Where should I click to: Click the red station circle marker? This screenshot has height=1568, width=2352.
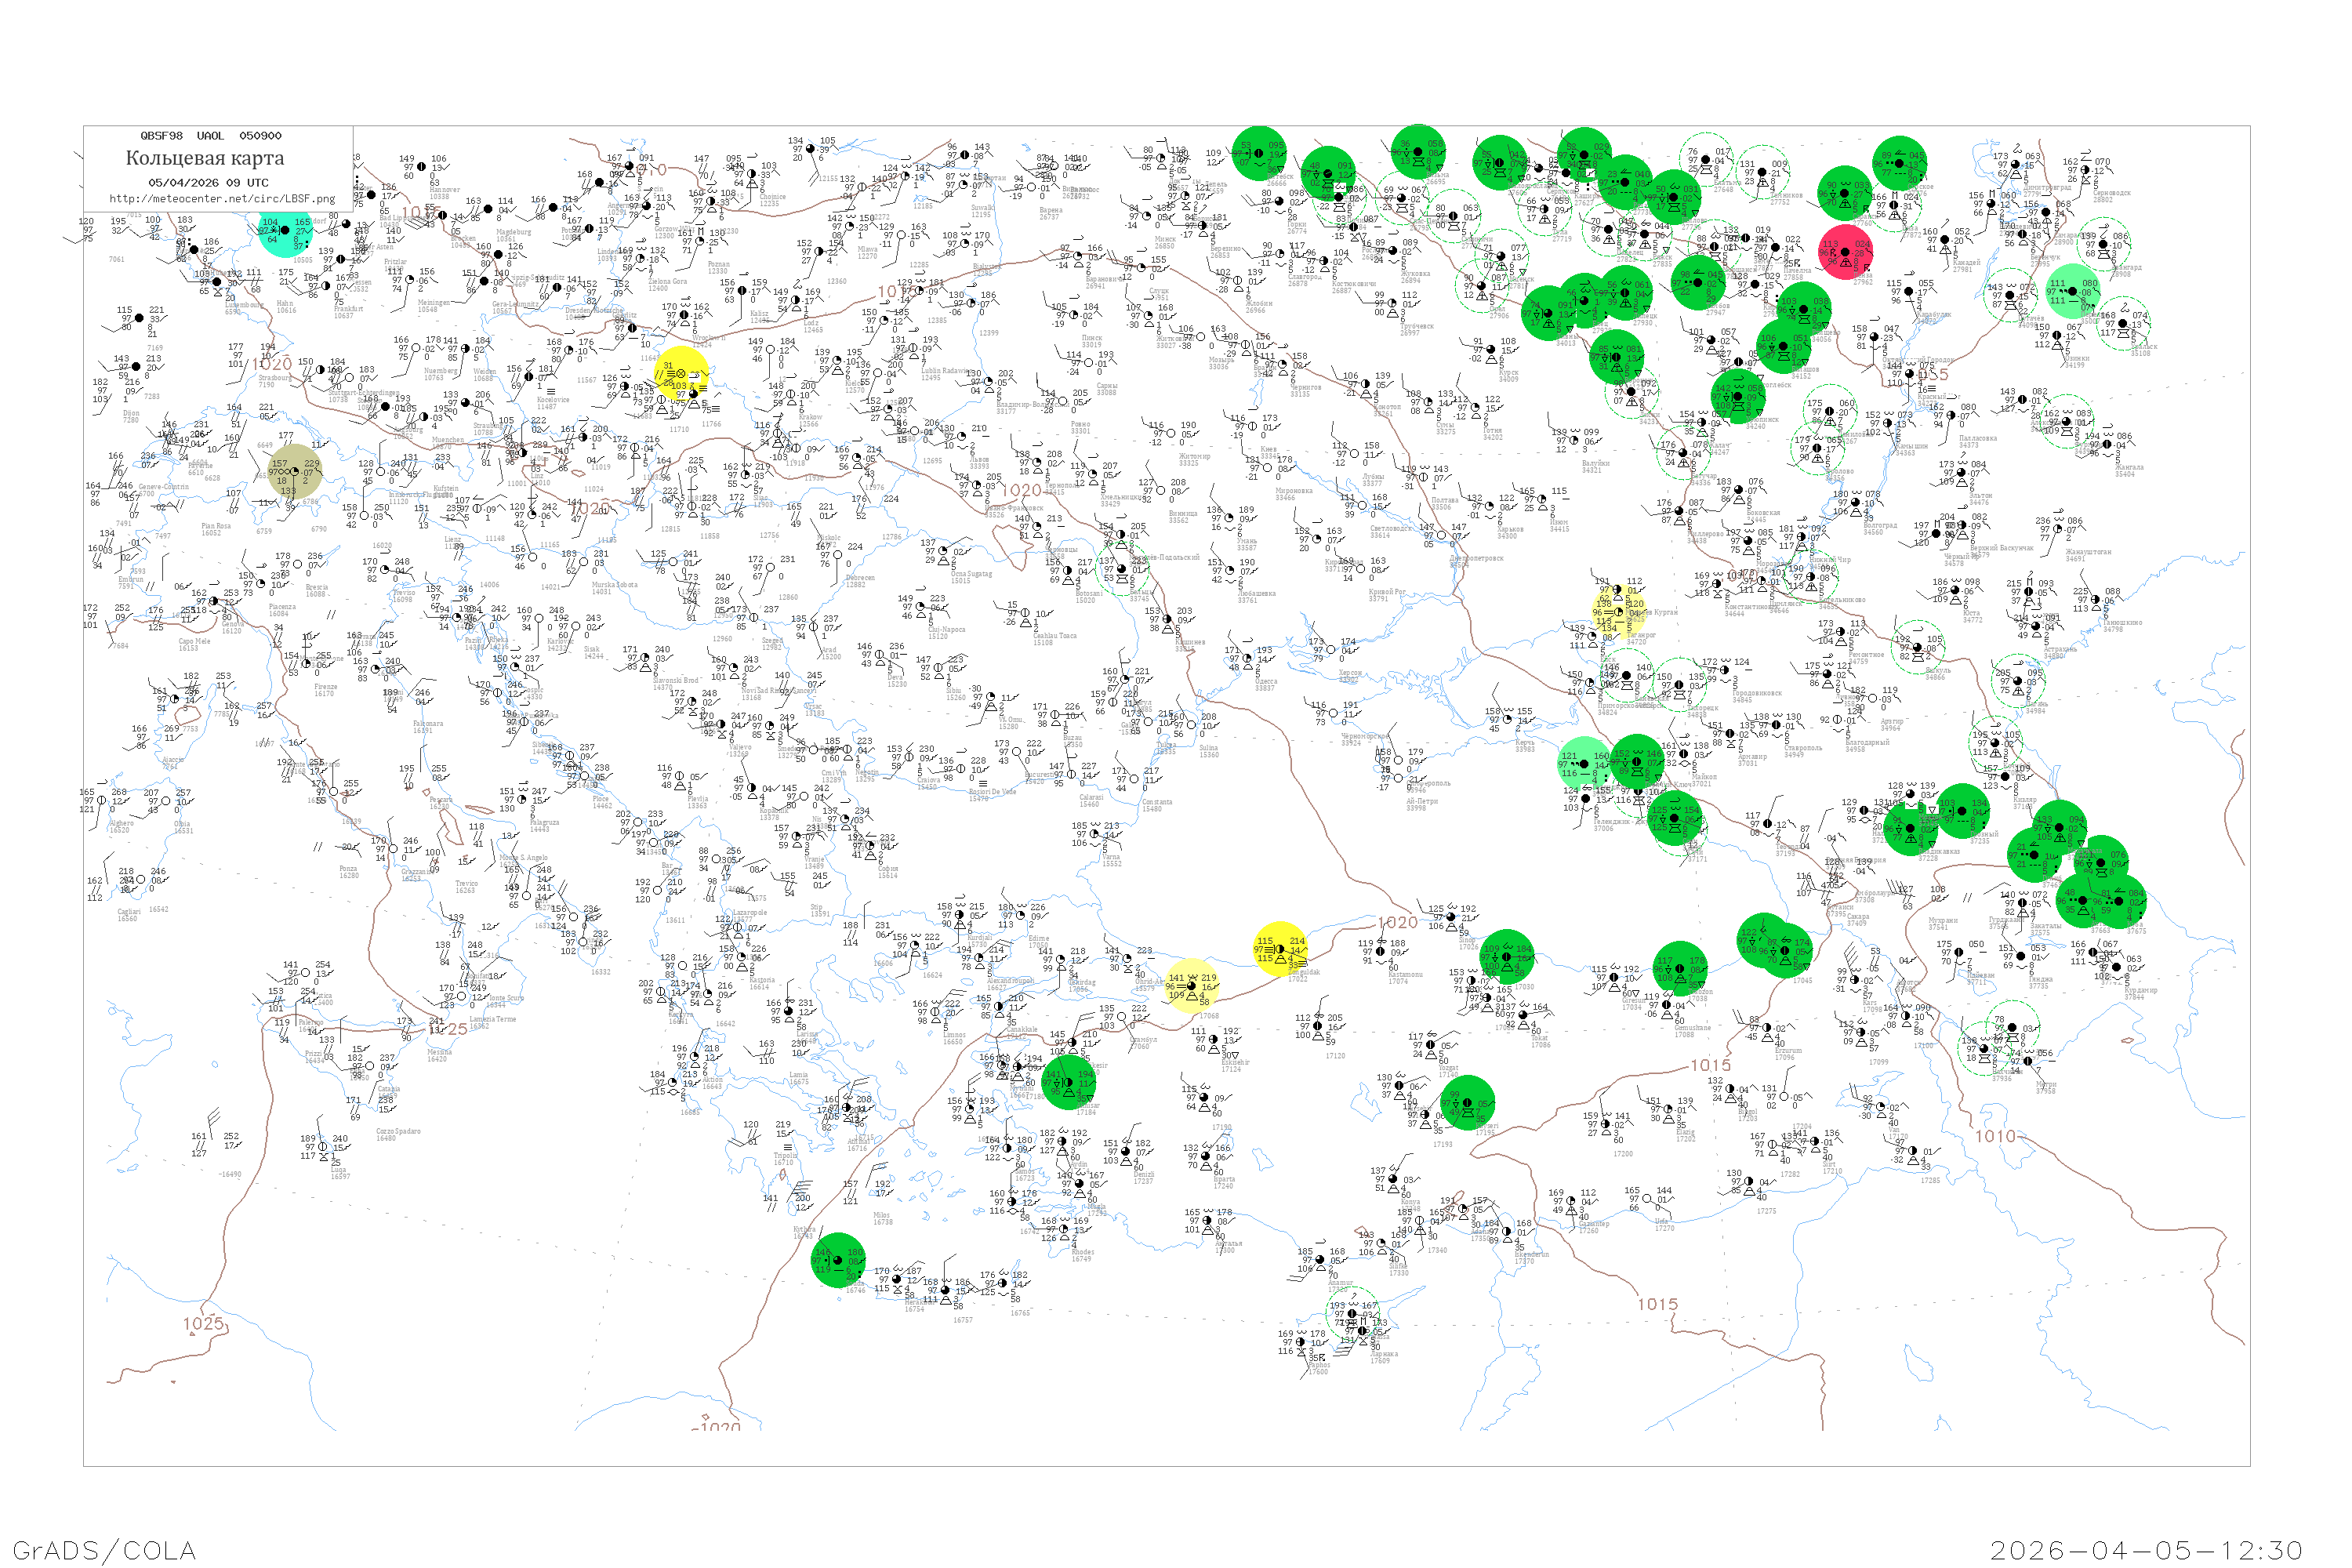(x=1845, y=252)
